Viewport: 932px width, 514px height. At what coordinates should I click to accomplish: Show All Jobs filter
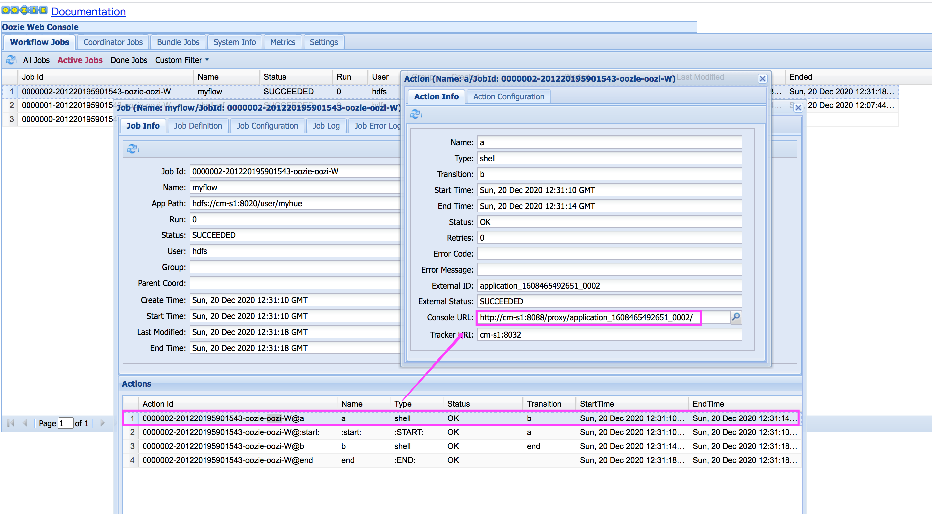(36, 60)
